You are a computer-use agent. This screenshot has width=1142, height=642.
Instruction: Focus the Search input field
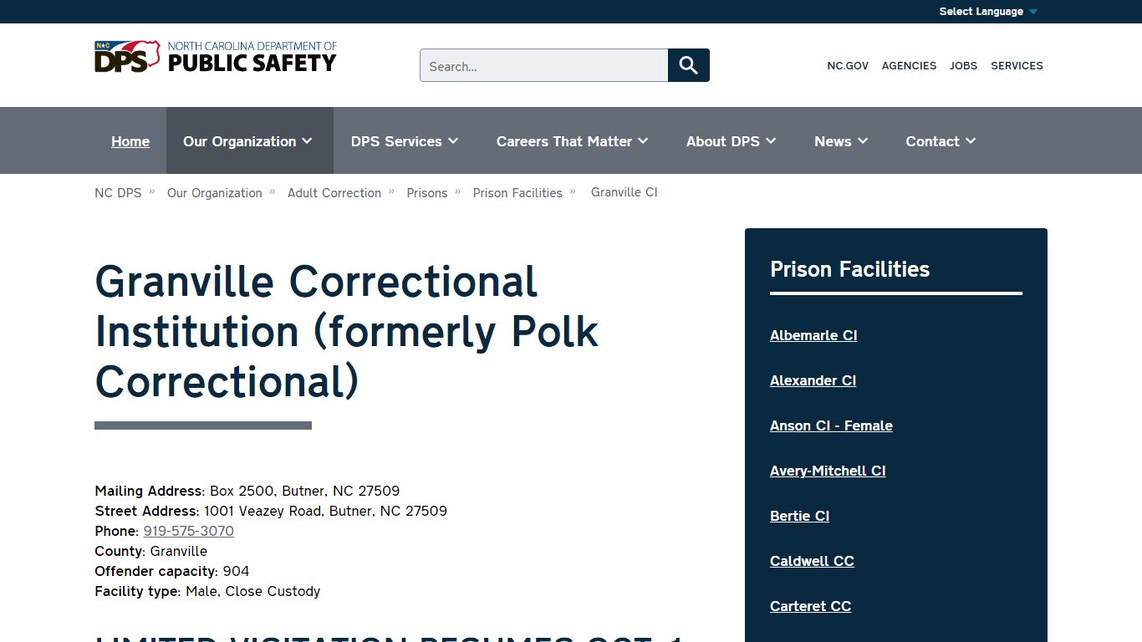[543, 65]
